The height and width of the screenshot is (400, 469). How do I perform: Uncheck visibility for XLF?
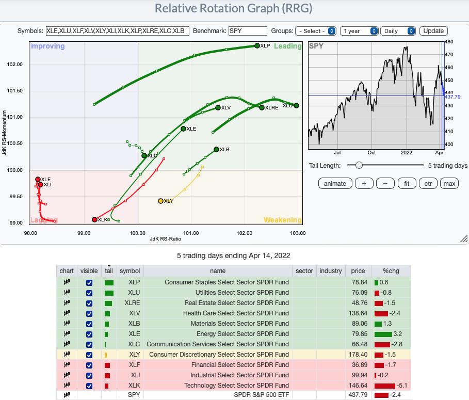(89, 365)
